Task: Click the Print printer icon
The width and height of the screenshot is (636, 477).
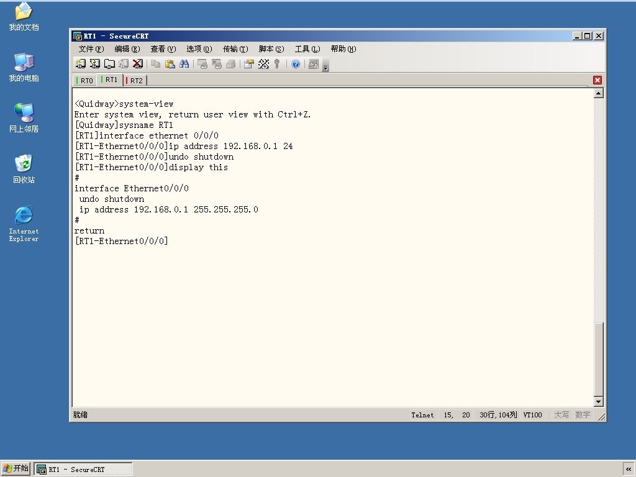Action: [x=231, y=64]
